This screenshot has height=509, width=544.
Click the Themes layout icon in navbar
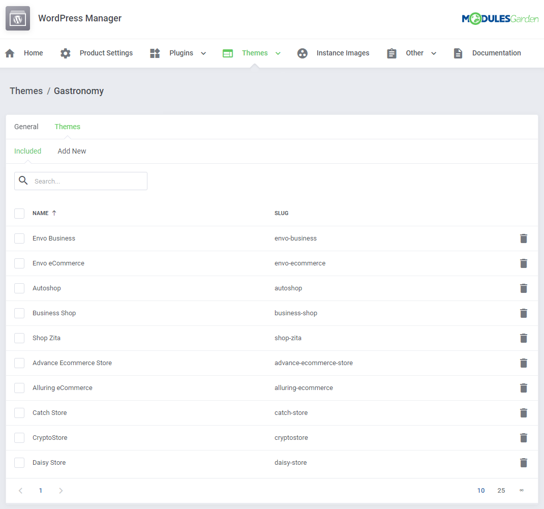(228, 53)
